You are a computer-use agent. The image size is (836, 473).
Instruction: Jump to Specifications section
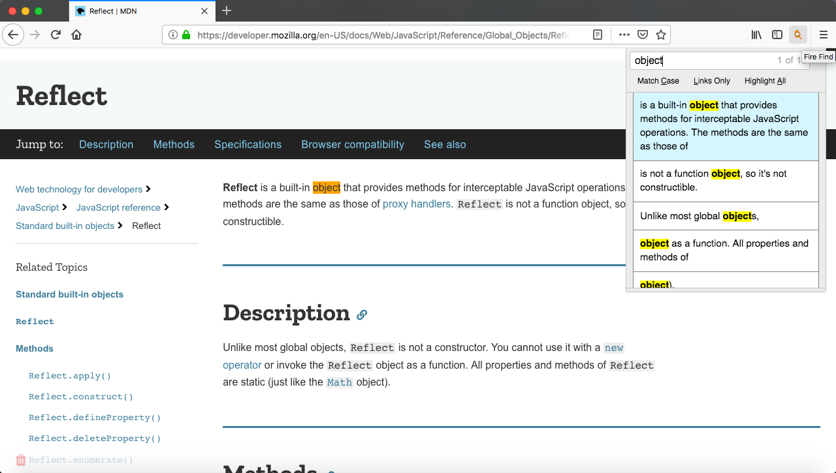[x=248, y=144]
